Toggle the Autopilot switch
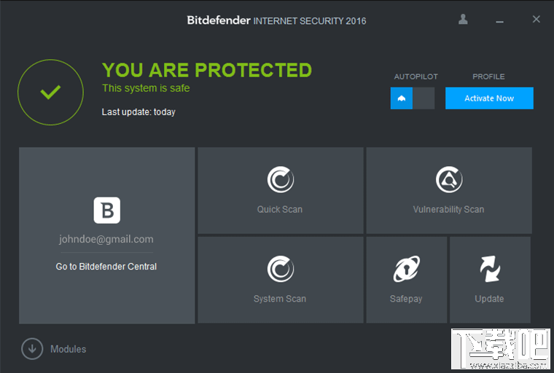The height and width of the screenshot is (373, 554). (413, 98)
